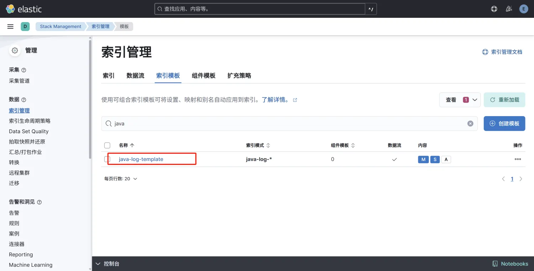Open the help menu lifebuoy icon
The image size is (534, 271).
pyautogui.click(x=494, y=9)
